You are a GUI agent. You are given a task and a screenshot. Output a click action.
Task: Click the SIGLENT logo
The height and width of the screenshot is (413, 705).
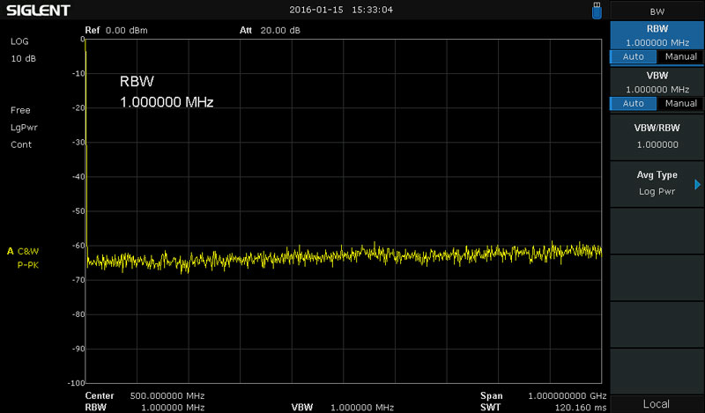coord(37,10)
